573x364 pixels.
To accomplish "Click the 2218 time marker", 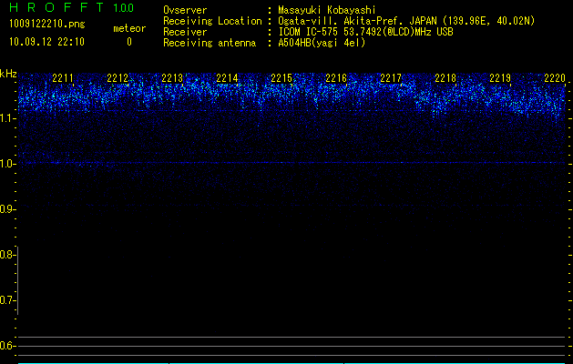I will pos(445,78).
